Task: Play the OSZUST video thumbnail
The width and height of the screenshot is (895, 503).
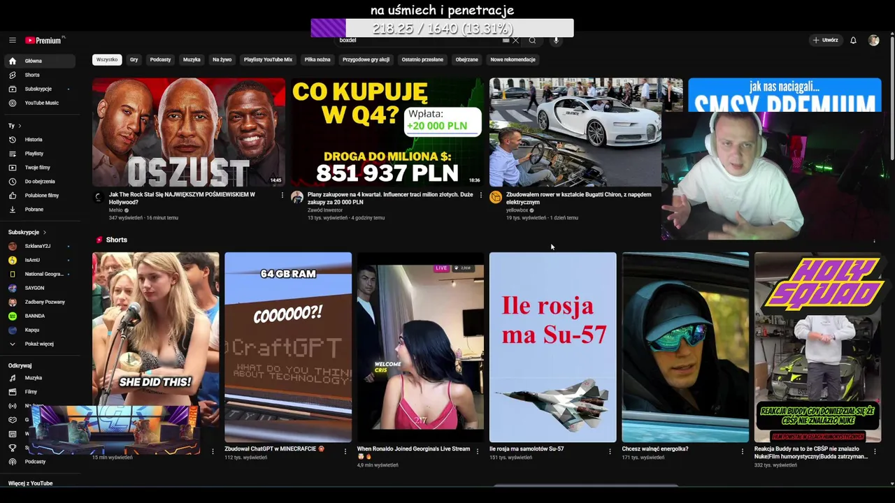Action: (189, 132)
